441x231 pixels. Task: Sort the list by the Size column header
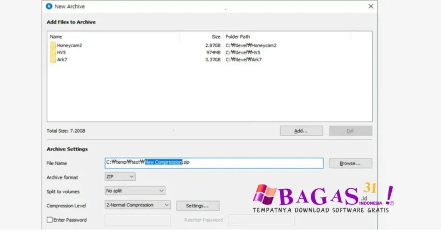(x=216, y=36)
